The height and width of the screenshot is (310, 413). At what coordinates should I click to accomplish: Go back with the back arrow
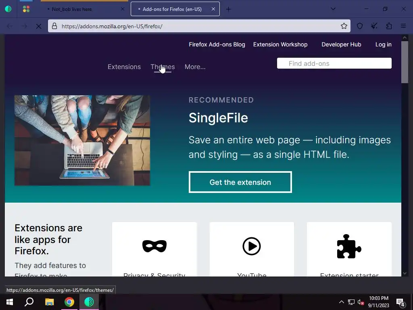pos(10,26)
